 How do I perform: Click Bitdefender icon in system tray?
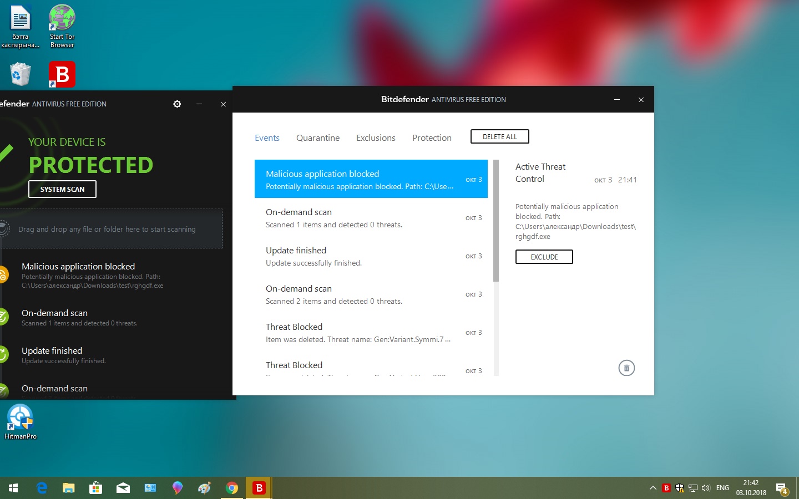pyautogui.click(x=666, y=488)
